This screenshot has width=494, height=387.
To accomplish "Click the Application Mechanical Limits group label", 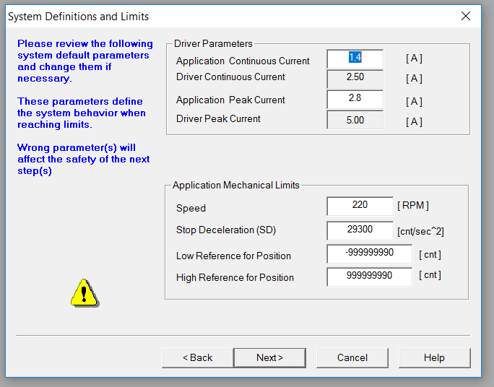I will (236, 185).
